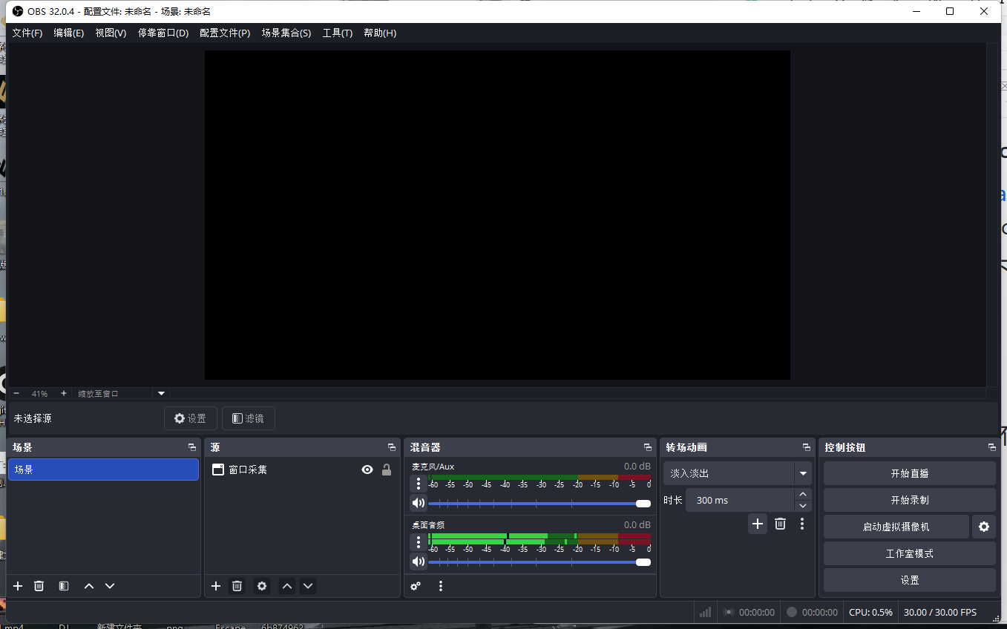The width and height of the screenshot is (1007, 629).
Task: Open source properties gear icon
Action: pyautogui.click(x=262, y=586)
